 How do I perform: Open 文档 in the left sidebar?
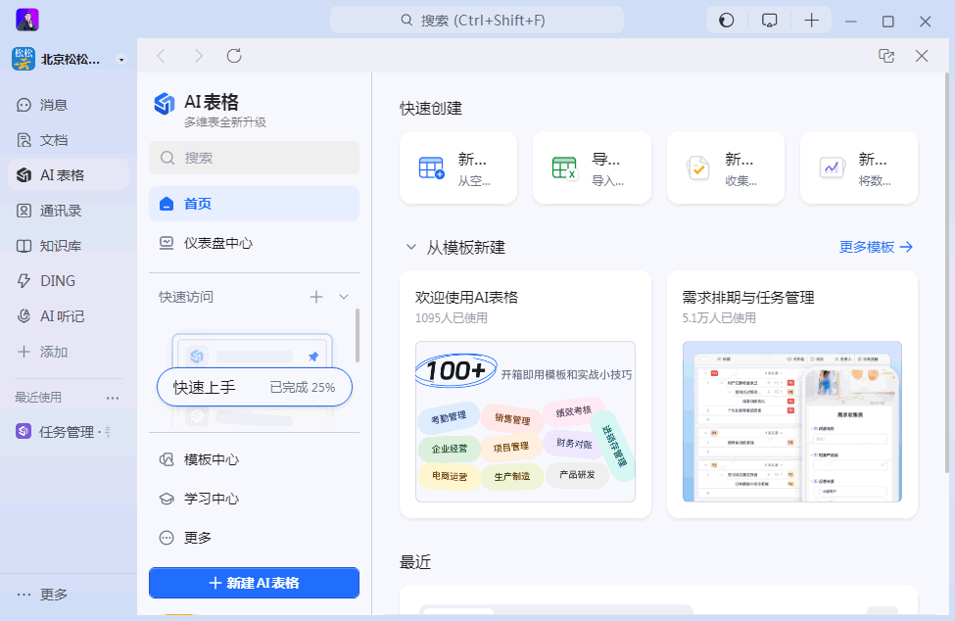click(69, 140)
